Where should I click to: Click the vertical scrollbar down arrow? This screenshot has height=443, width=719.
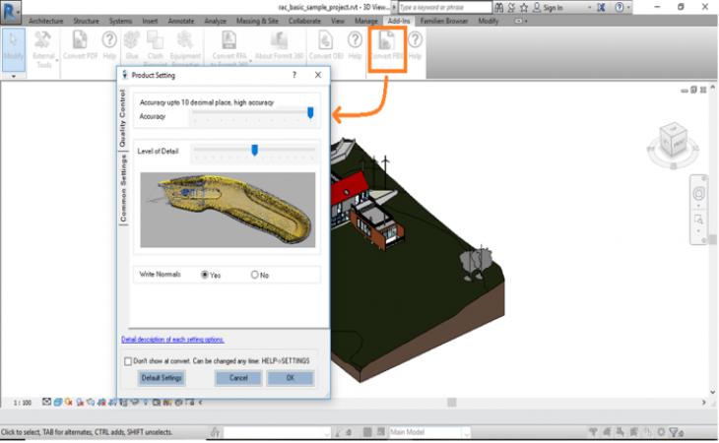pos(712,393)
